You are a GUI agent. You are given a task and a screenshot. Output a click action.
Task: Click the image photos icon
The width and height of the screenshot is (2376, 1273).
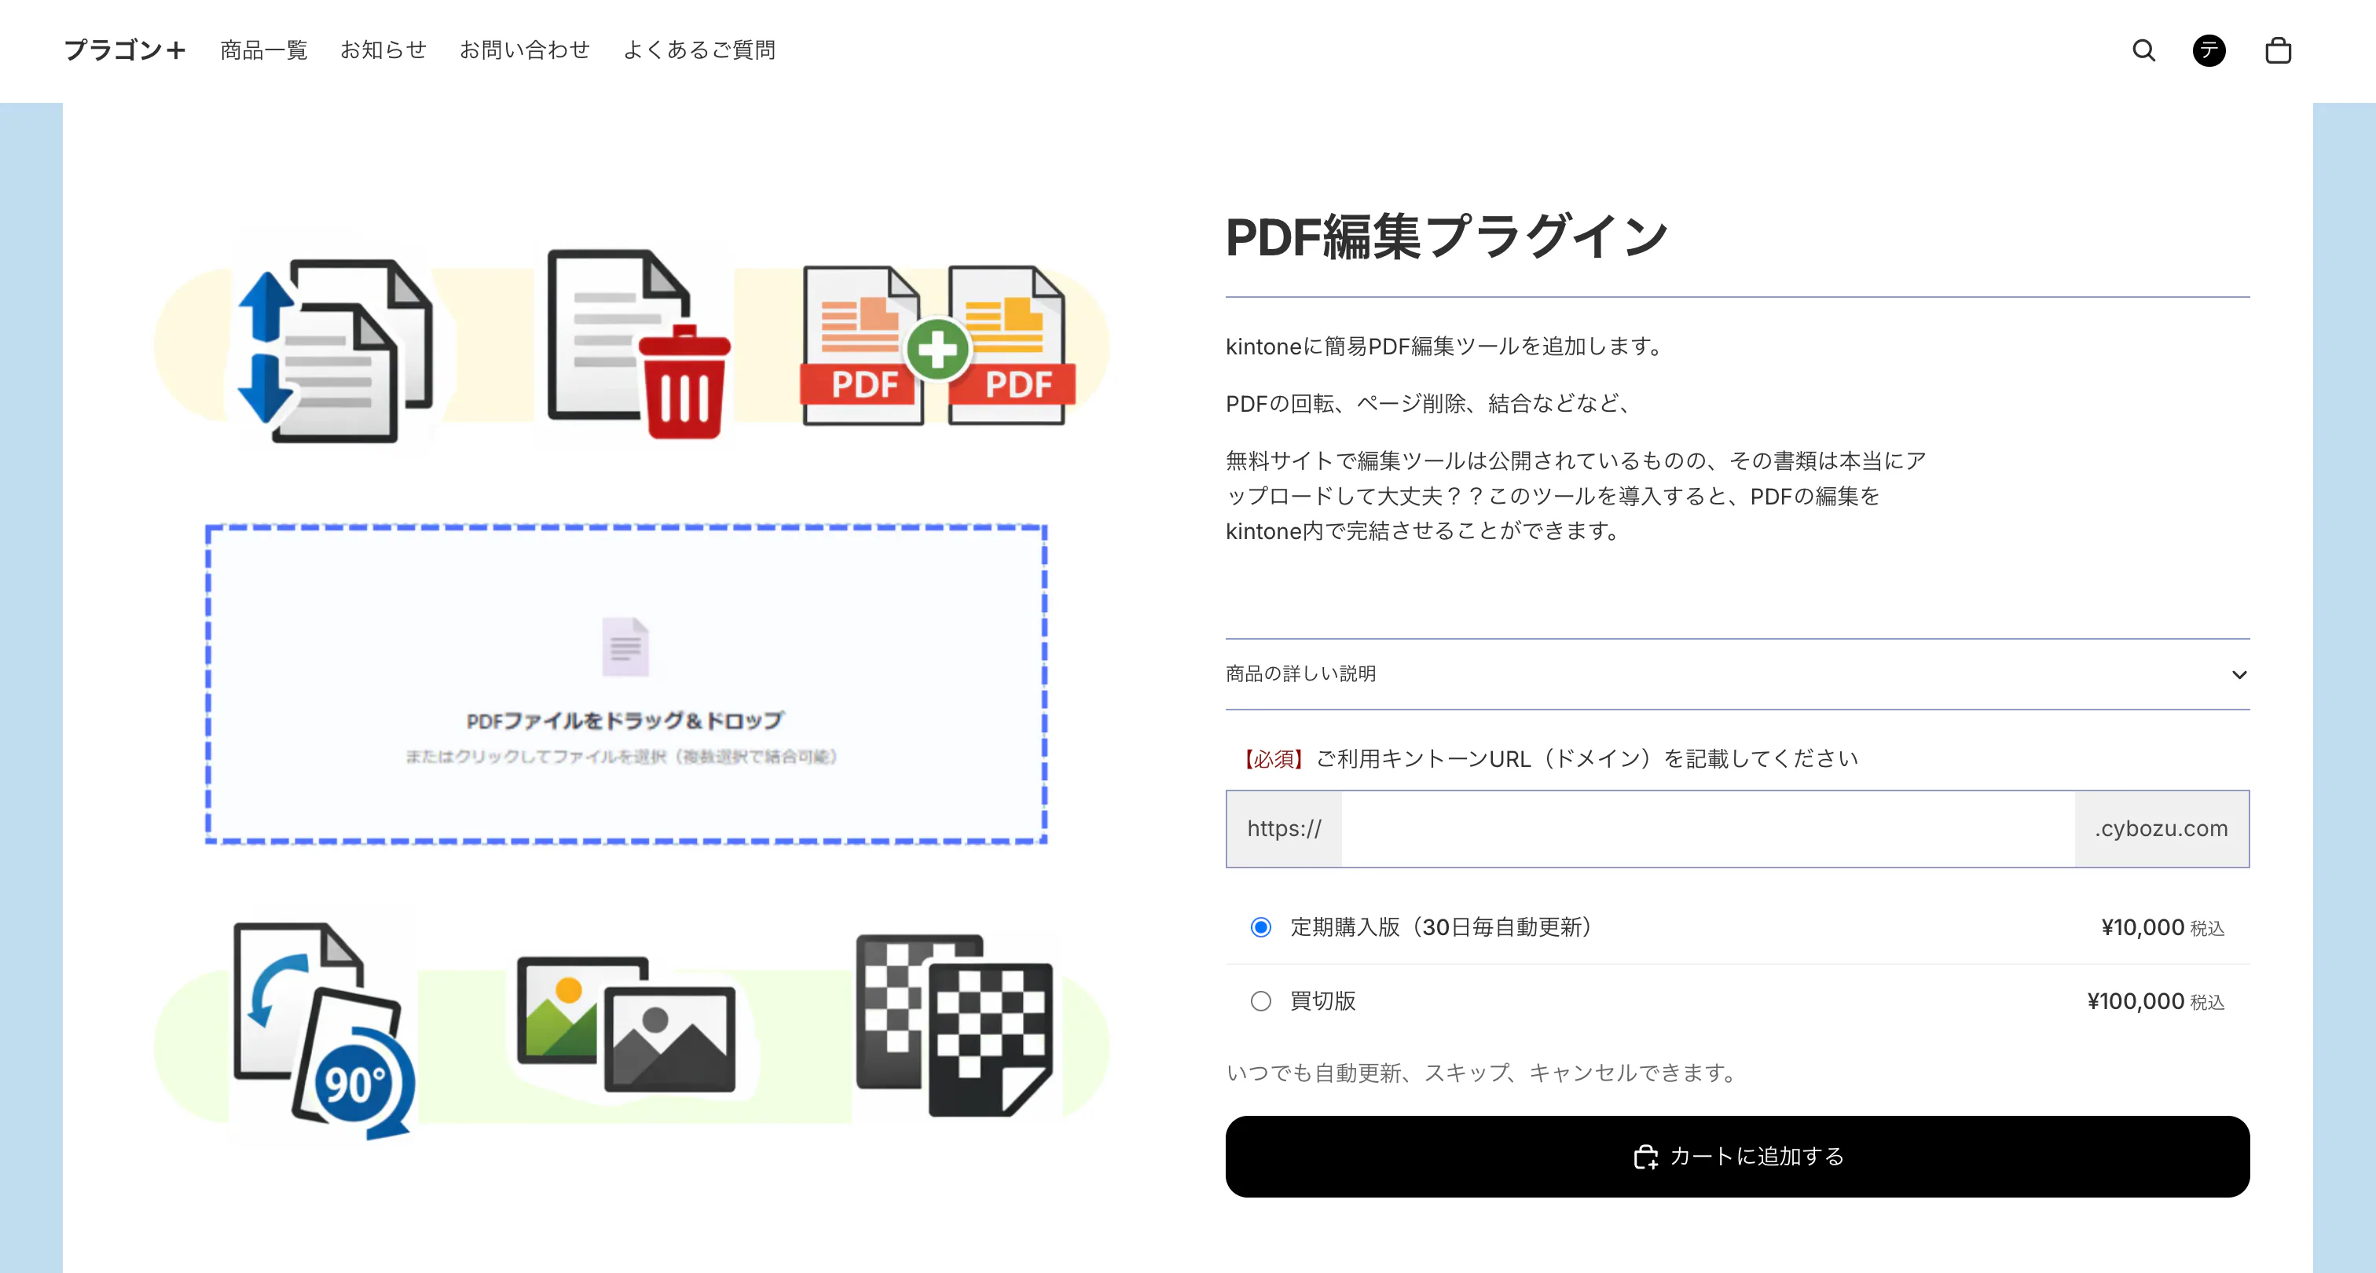(x=627, y=1024)
